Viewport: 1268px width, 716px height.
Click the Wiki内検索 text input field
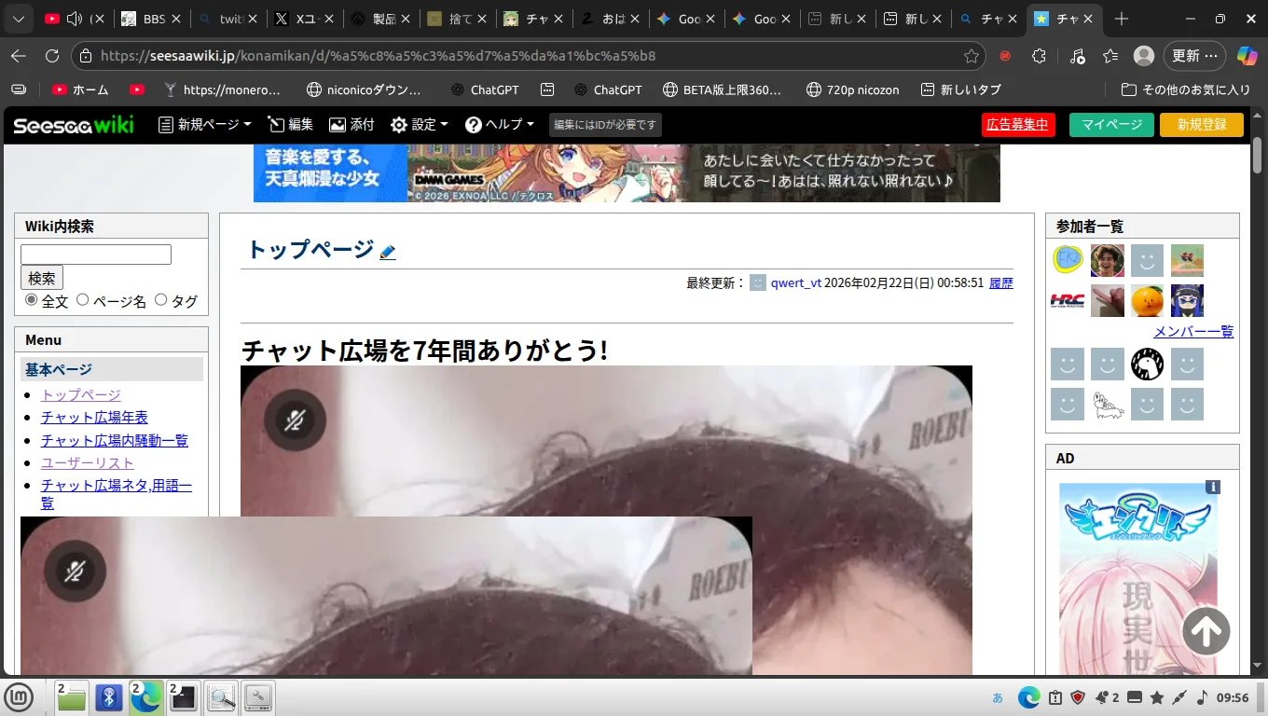tap(96, 255)
